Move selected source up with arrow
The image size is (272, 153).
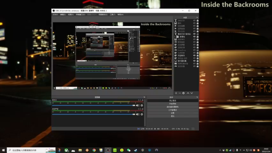[x=188, y=93]
